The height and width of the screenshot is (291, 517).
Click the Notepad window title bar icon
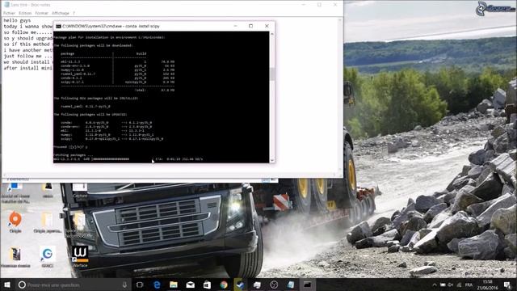coord(6,5)
